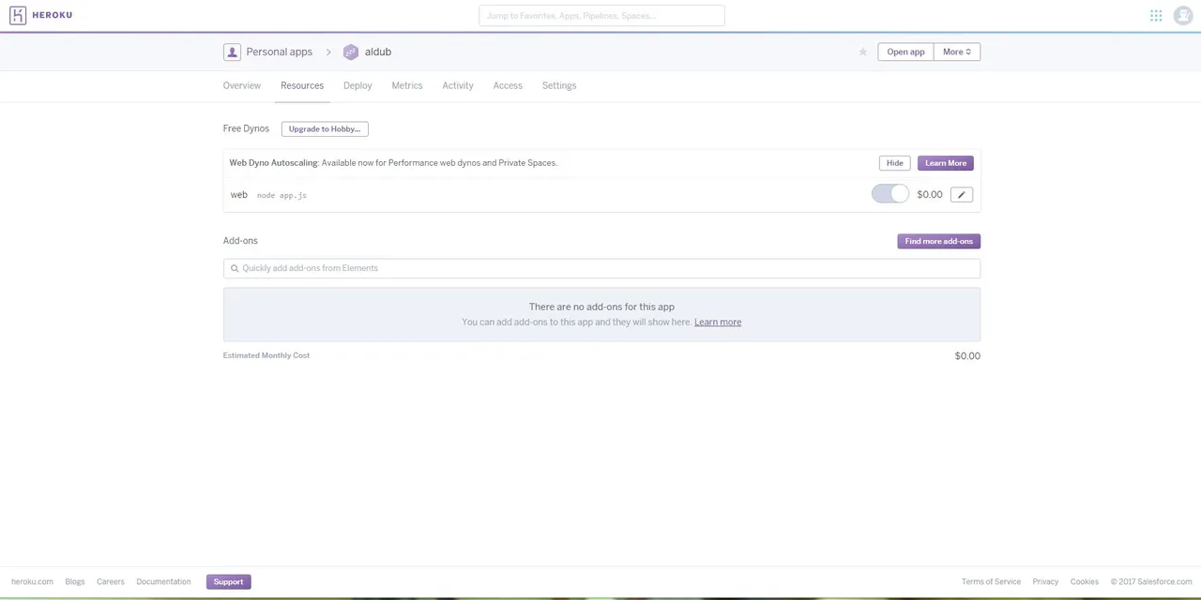Click the aldub app name

[378, 52]
